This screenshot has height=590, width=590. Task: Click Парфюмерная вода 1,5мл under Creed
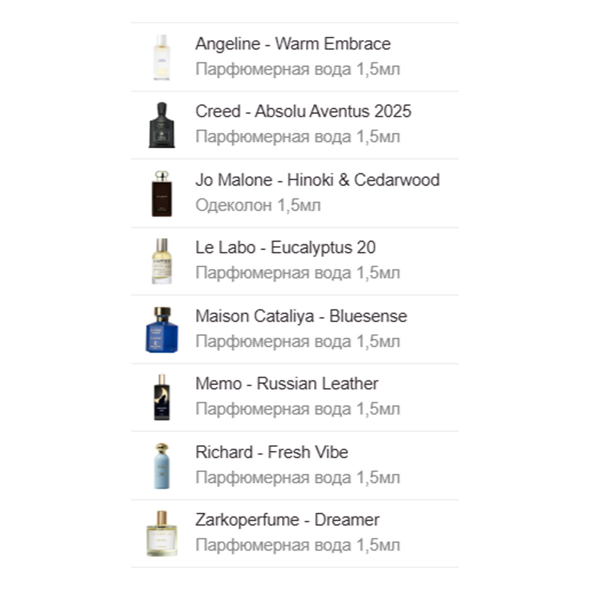pyautogui.click(x=298, y=137)
